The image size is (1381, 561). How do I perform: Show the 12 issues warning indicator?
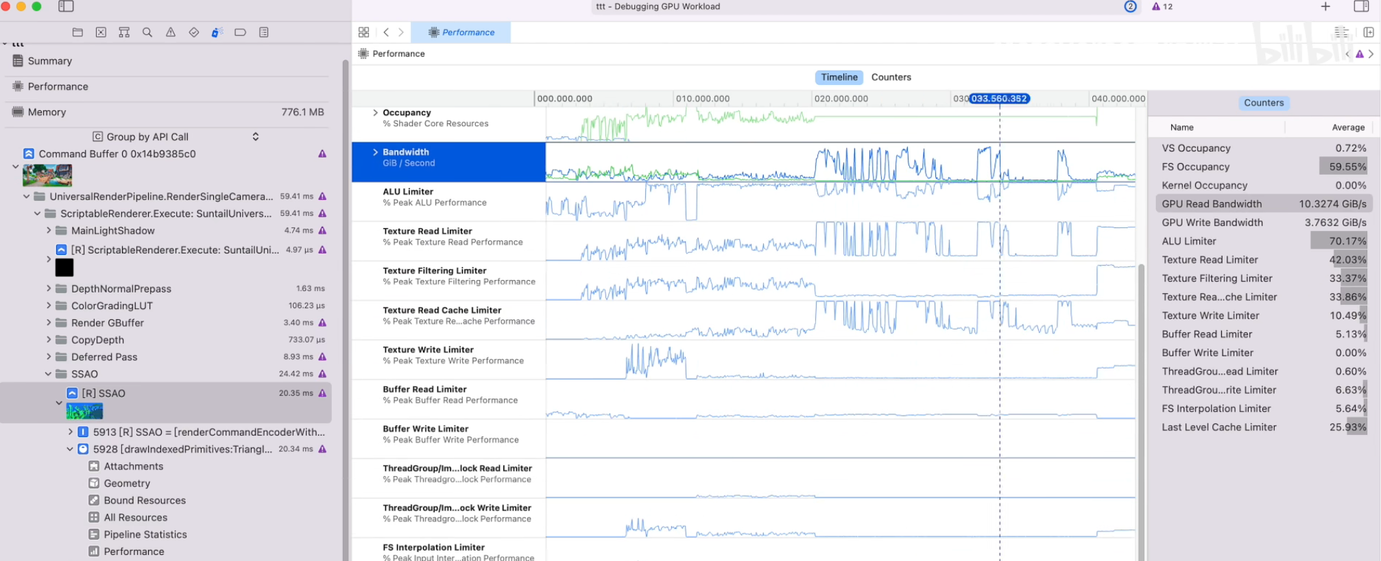[1162, 6]
